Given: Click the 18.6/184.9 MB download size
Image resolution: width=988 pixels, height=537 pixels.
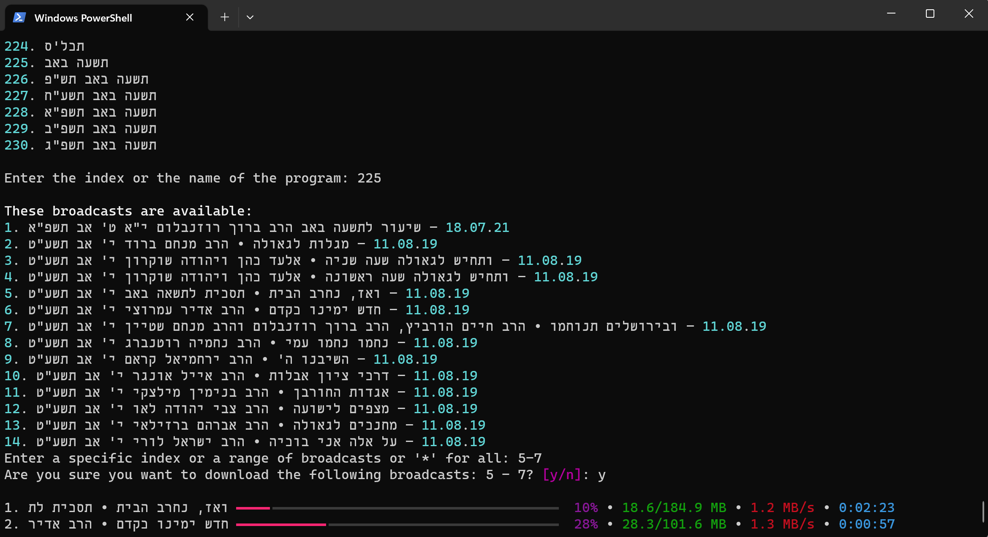Looking at the screenshot, I should point(674,508).
